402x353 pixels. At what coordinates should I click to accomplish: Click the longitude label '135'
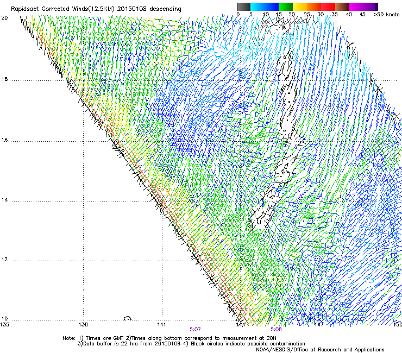tap(4, 325)
